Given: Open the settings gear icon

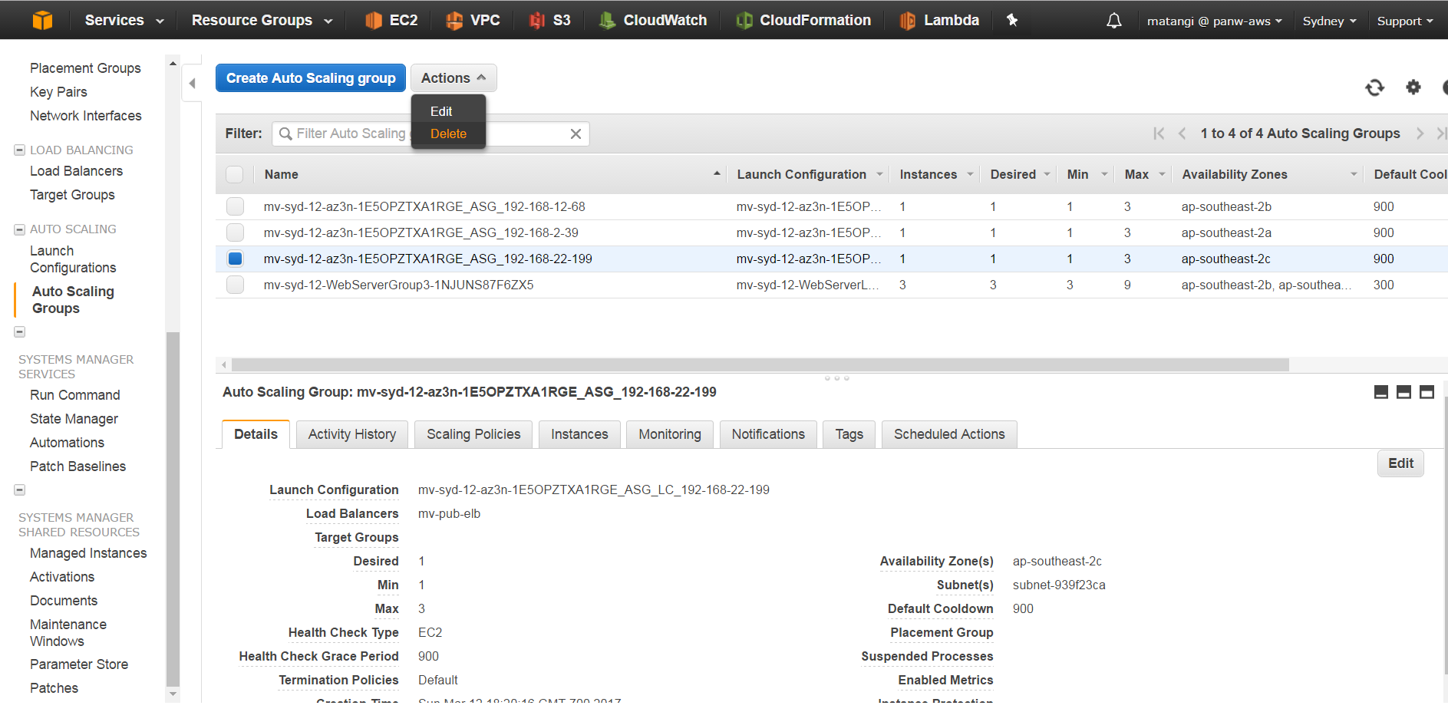Looking at the screenshot, I should pyautogui.click(x=1413, y=87).
